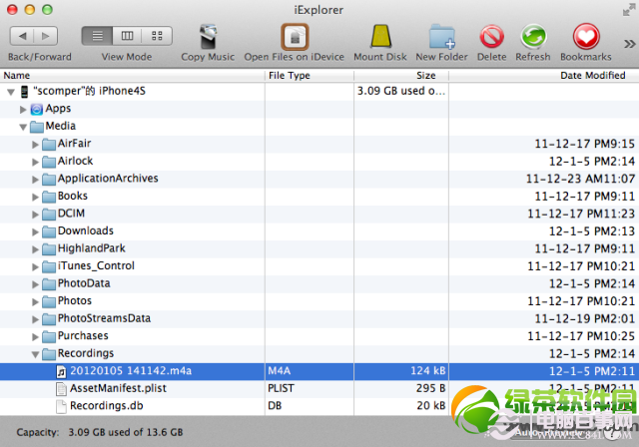Open the Bookmarks heart icon
Screen dimensions: 639x447
[x=585, y=37]
